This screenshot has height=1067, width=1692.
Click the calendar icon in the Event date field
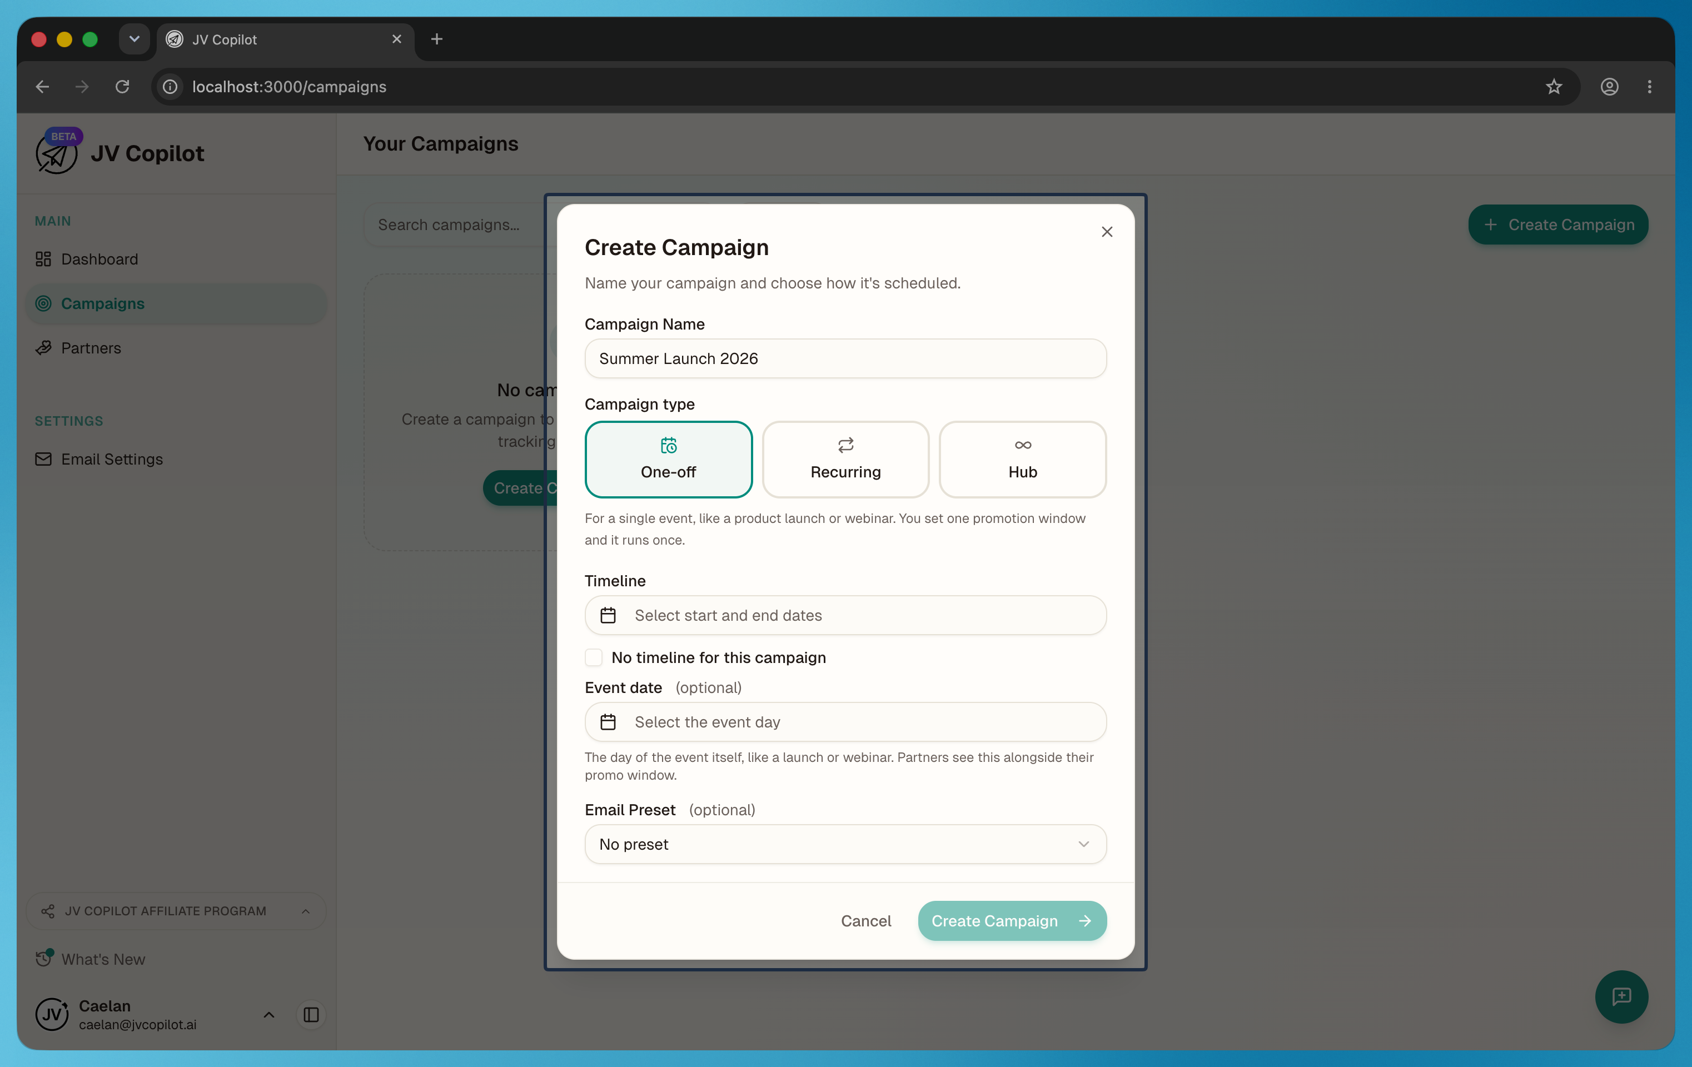coord(608,722)
